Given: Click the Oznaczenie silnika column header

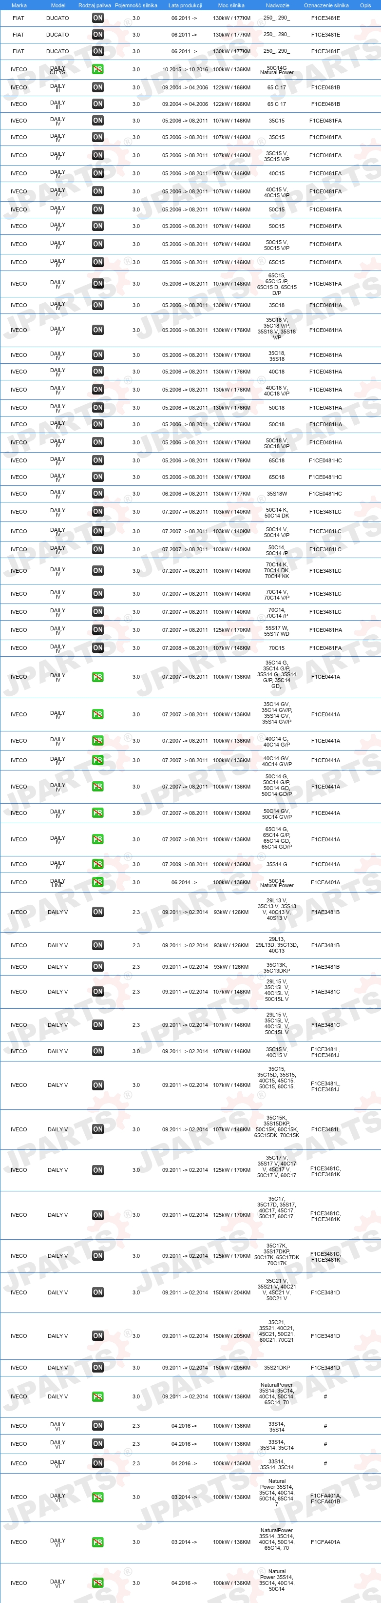Looking at the screenshot, I should (x=326, y=5).
